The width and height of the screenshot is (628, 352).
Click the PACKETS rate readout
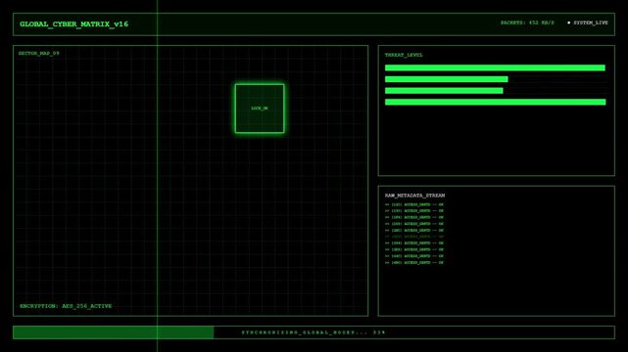[527, 22]
